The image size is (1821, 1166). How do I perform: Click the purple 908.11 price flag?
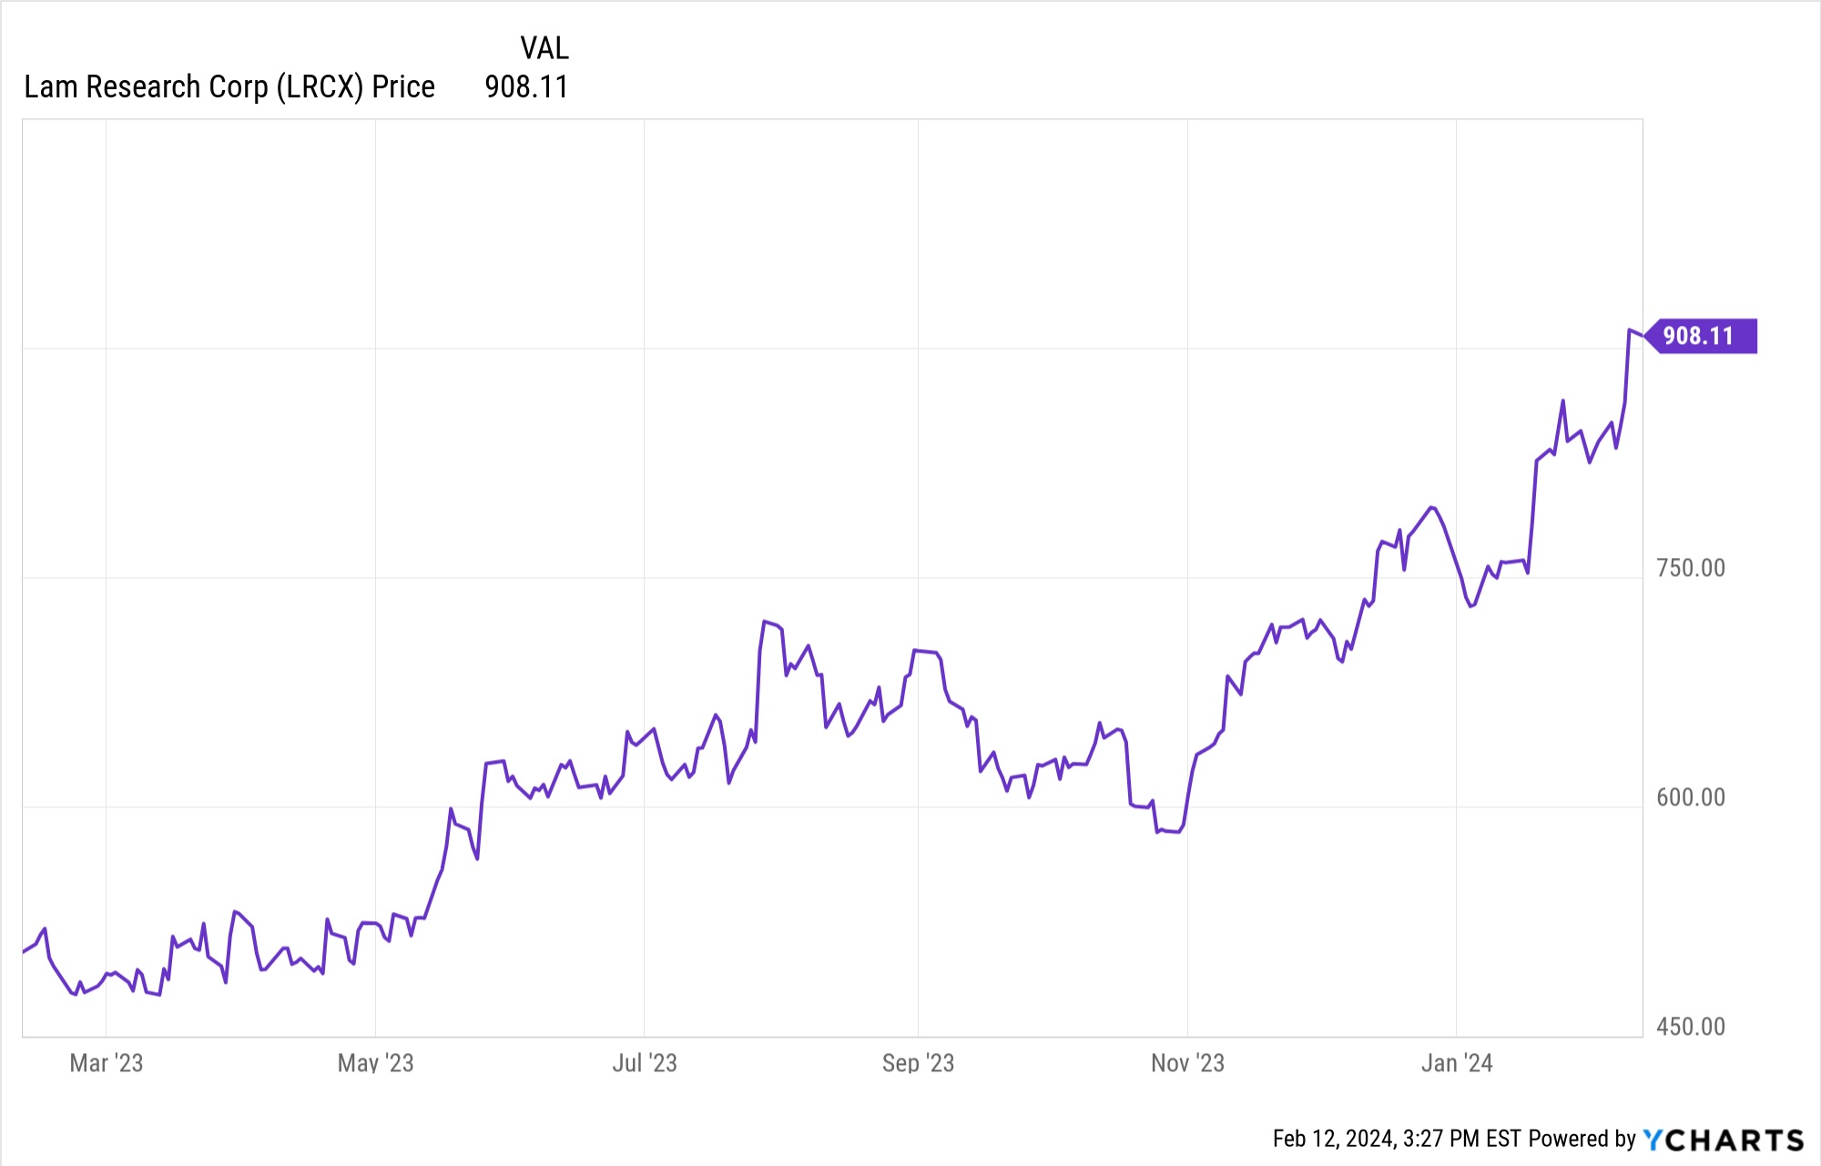(x=1699, y=336)
